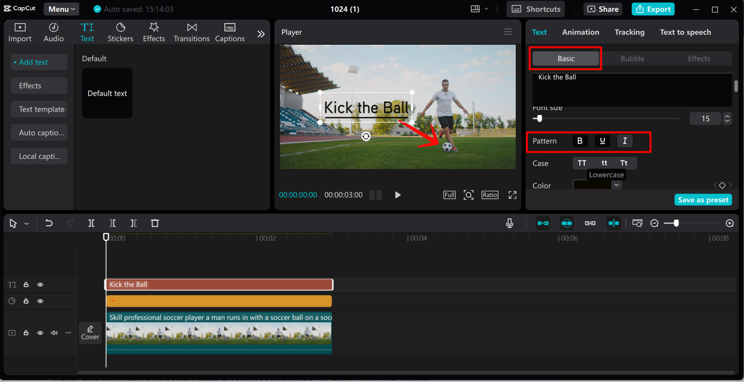
Task: Open the Transitions panel
Action: (192, 33)
